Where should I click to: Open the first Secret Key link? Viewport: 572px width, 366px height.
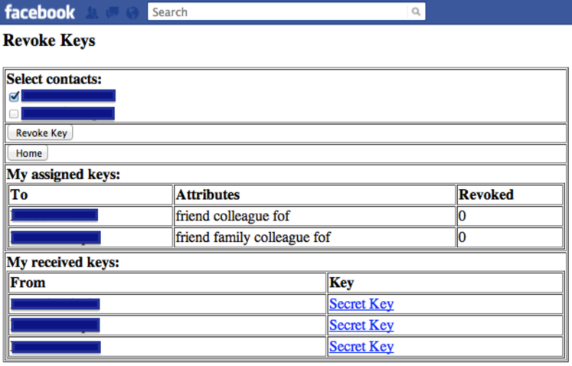pos(361,304)
